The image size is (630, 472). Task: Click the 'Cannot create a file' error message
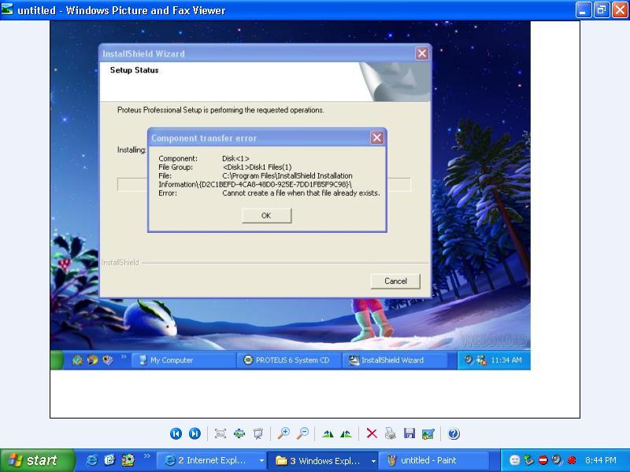point(301,193)
